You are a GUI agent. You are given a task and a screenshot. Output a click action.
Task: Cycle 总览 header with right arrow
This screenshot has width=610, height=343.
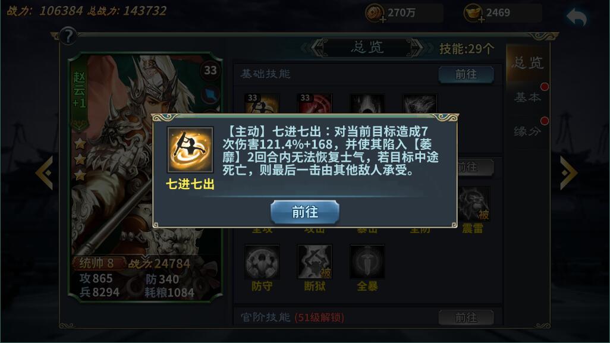tap(421, 48)
